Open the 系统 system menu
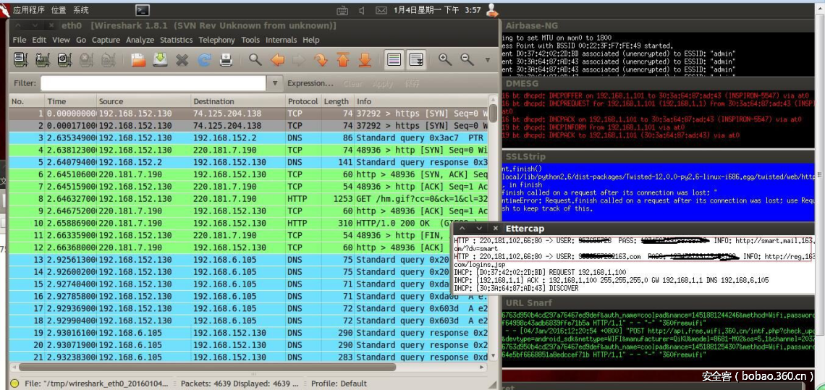Screen dimensions: 825x390 80,10
